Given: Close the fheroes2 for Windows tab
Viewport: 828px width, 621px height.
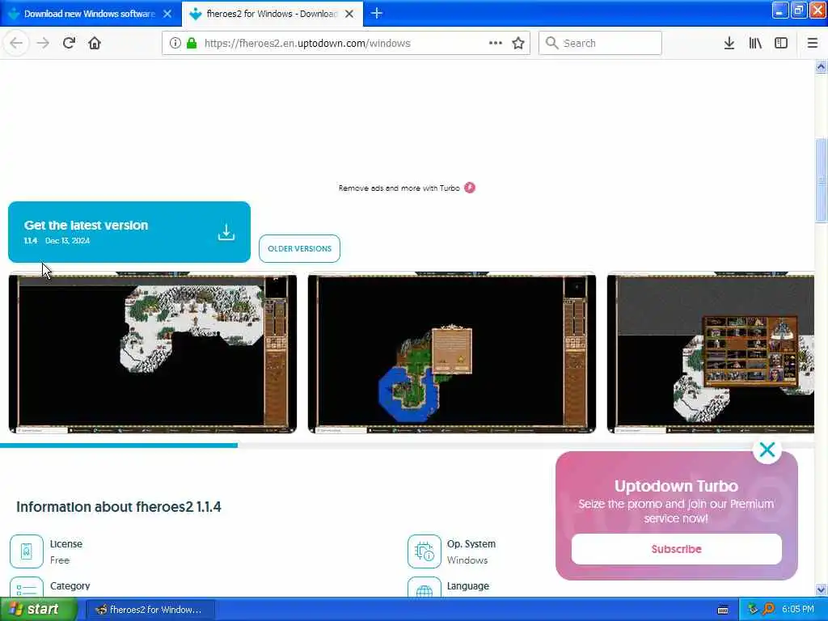Looking at the screenshot, I should tap(349, 14).
